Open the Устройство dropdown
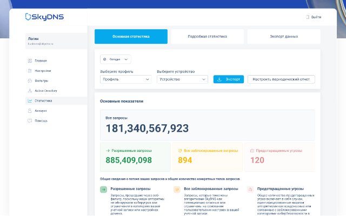Viewport: 346px width, 216px height. 183,79
